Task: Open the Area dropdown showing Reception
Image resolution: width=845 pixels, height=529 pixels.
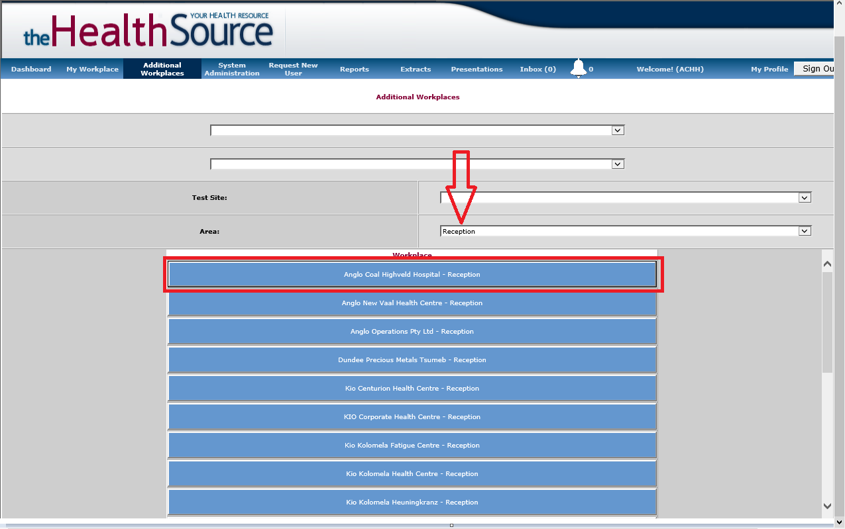Action: tap(626, 231)
